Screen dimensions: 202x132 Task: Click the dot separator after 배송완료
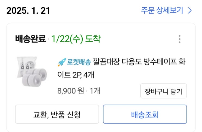pyautogui.click(x=48, y=39)
